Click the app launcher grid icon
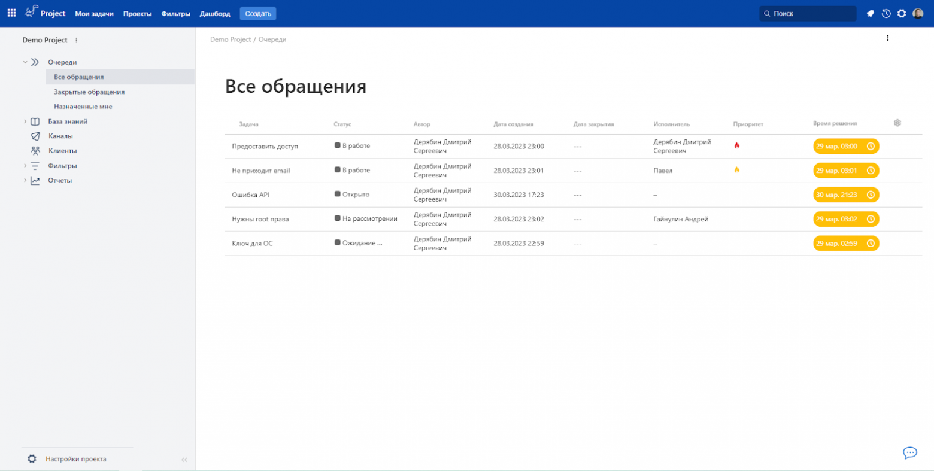The height and width of the screenshot is (471, 934). (11, 13)
